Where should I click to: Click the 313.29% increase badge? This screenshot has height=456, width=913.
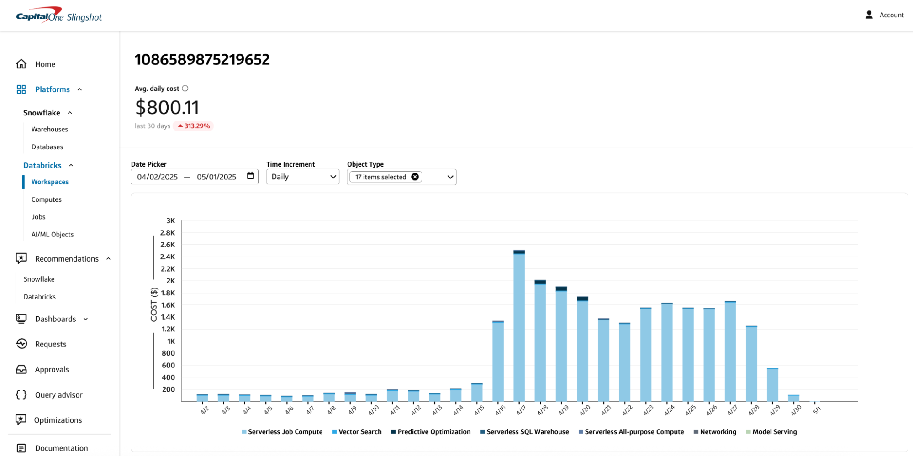pos(193,126)
